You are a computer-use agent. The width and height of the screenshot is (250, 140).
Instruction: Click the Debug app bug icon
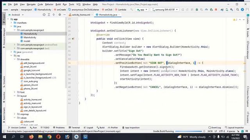pos(197,10)
